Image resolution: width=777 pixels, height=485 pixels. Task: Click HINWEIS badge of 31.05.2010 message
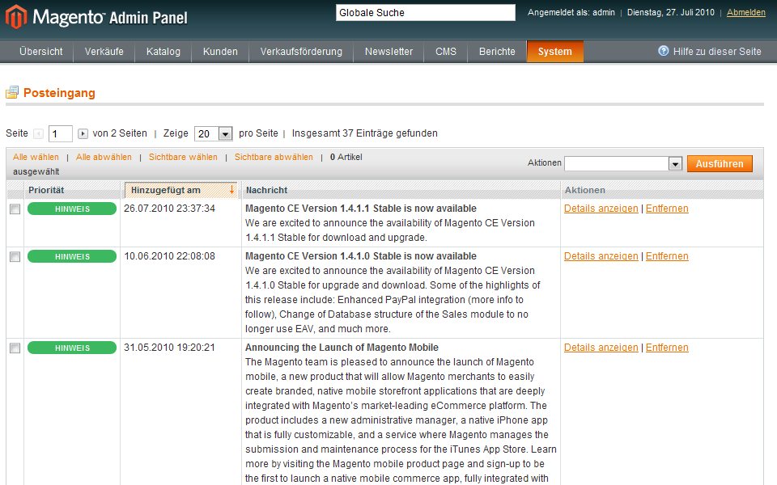click(72, 348)
